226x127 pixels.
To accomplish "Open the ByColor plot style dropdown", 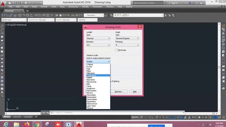I will pyautogui.click(x=87, y=20).
